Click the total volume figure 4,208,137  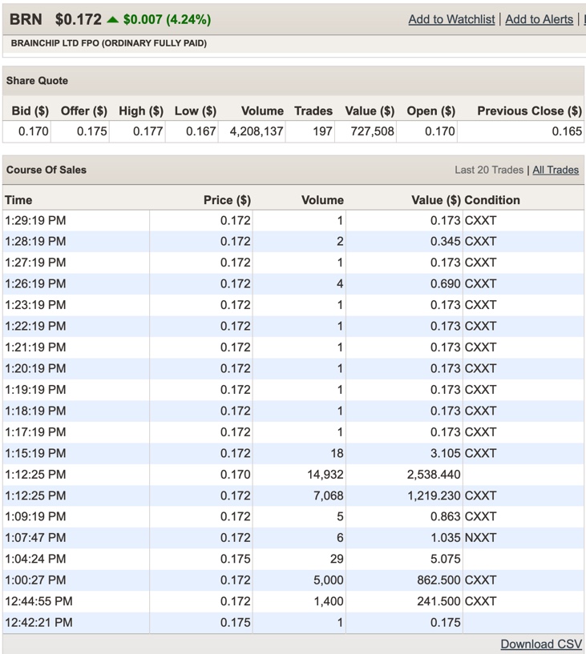(x=257, y=131)
